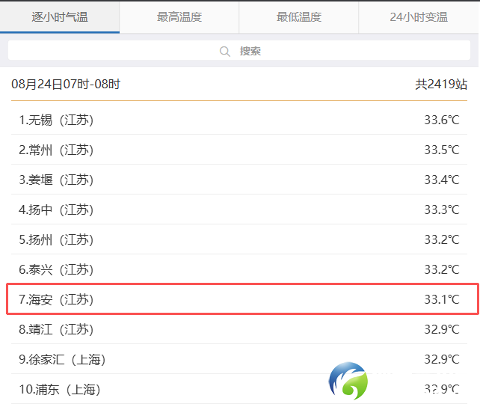Select 4.扬中（江苏） station
Viewport: 480px width, 404px height.
(56, 209)
